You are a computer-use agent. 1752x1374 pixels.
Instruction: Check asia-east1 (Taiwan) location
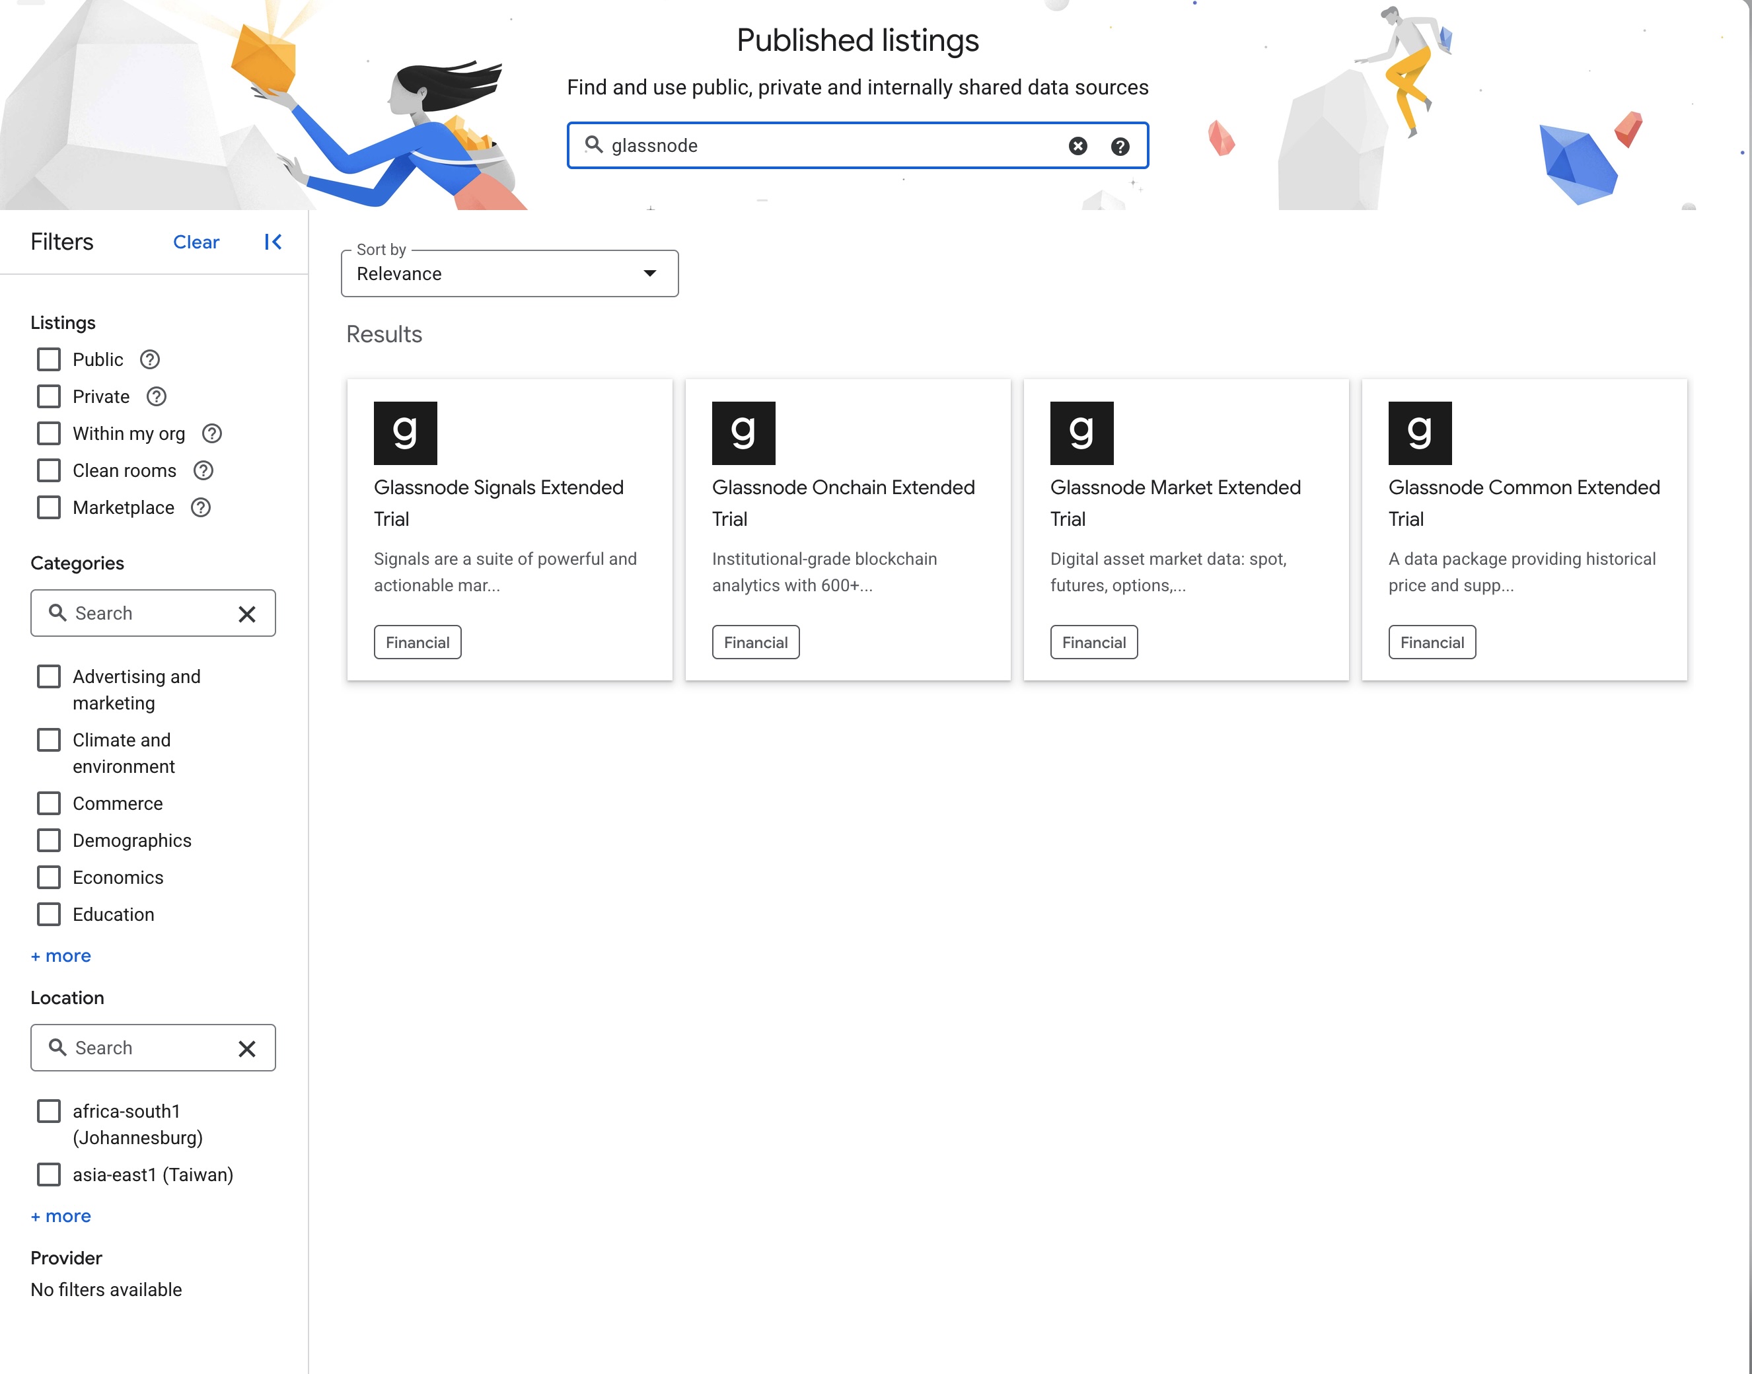[x=49, y=1175]
